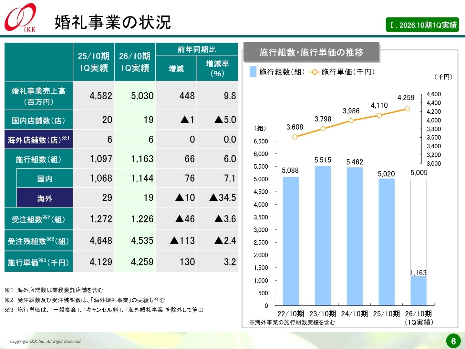The image size is (465, 349).
Task: Expand the 施行組数（組） table row
Action: coord(38,159)
